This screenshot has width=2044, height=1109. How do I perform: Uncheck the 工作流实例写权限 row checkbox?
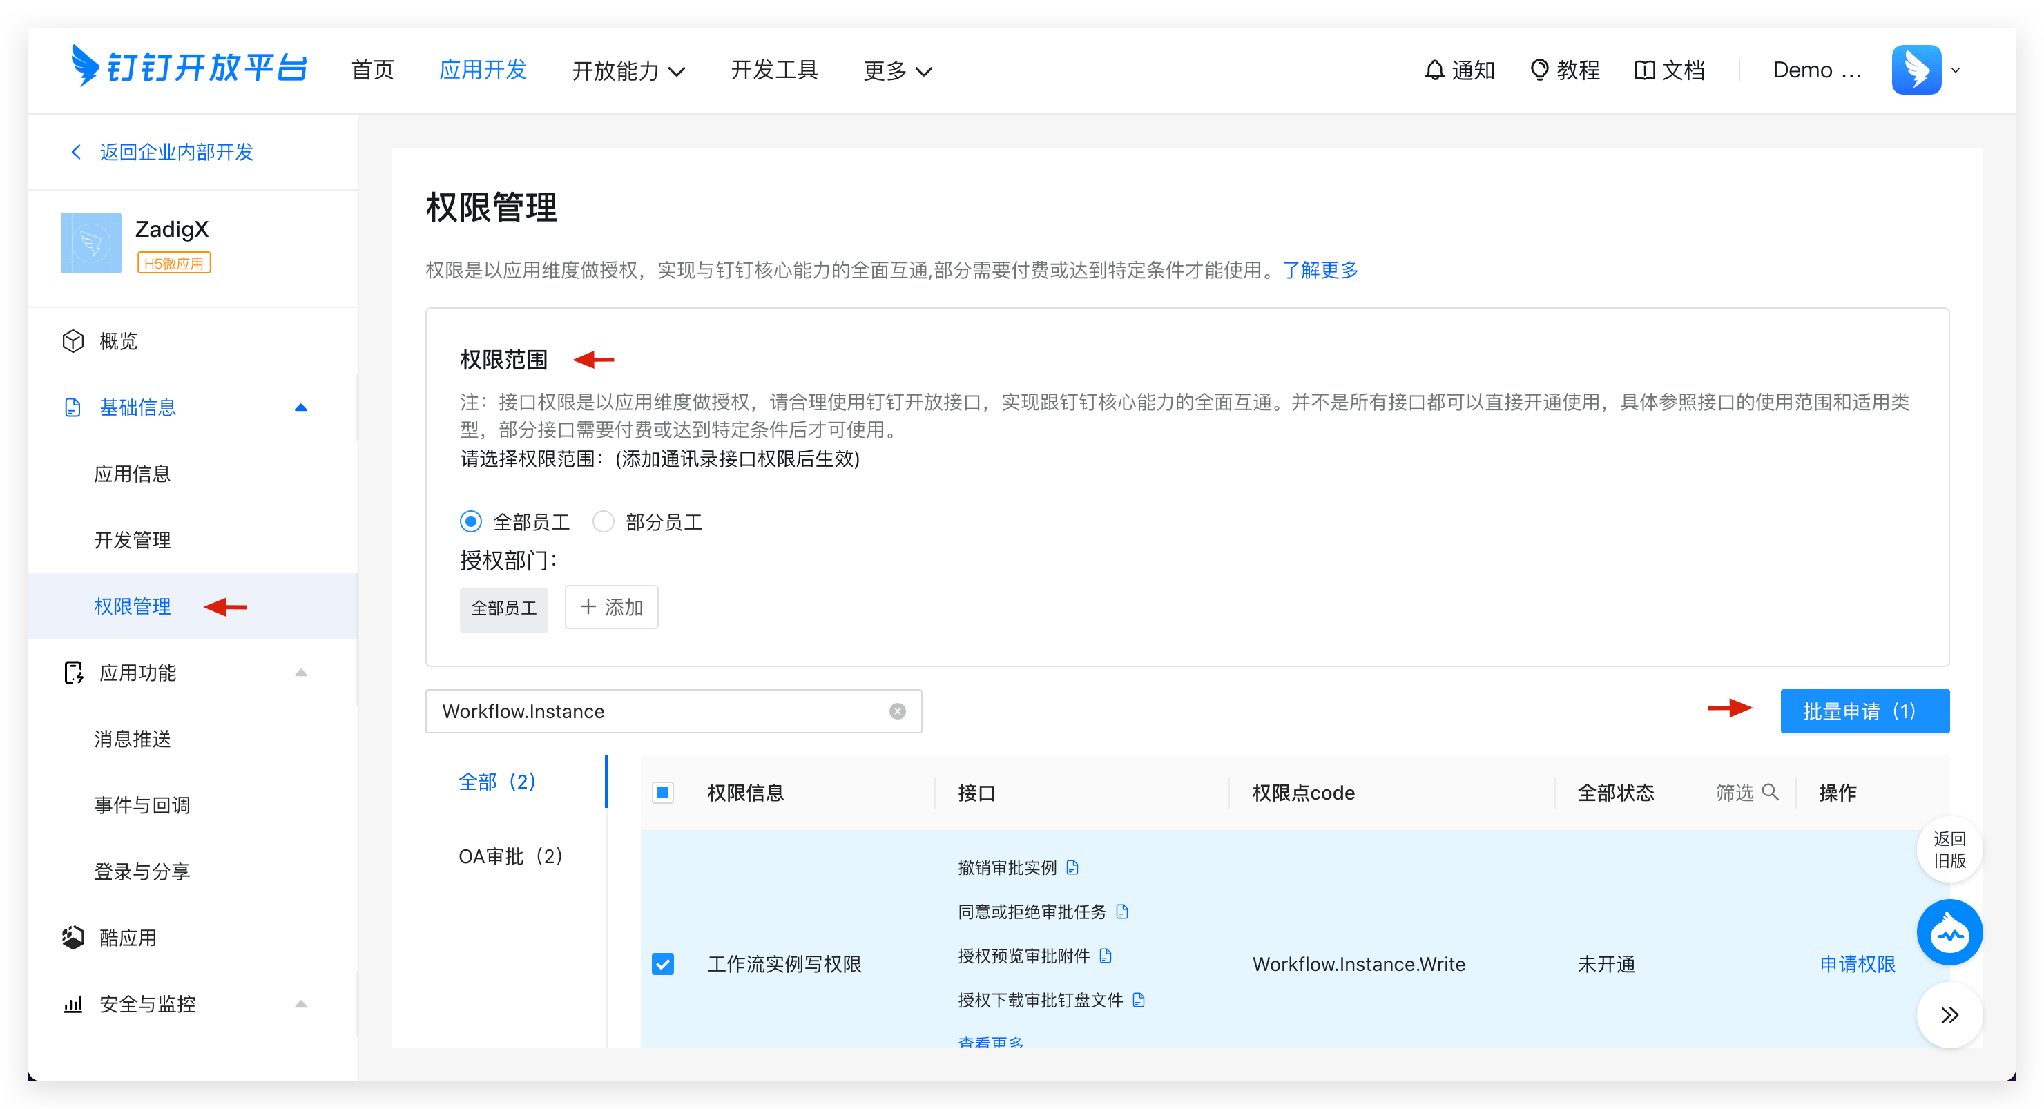click(664, 963)
